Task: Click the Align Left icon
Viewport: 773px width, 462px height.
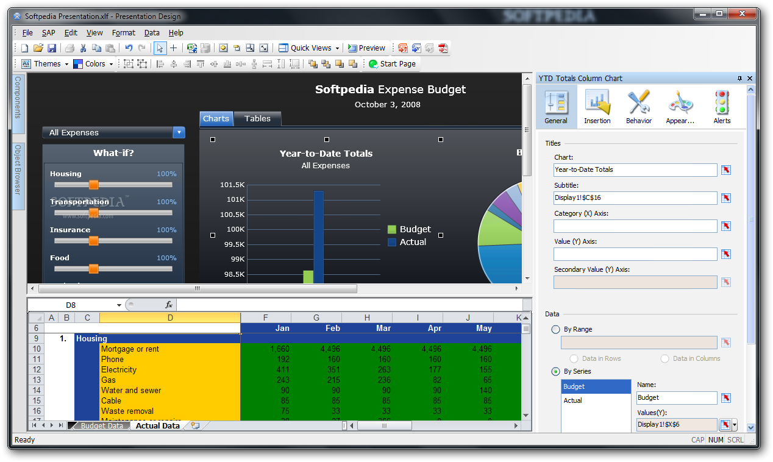Action: tap(160, 64)
